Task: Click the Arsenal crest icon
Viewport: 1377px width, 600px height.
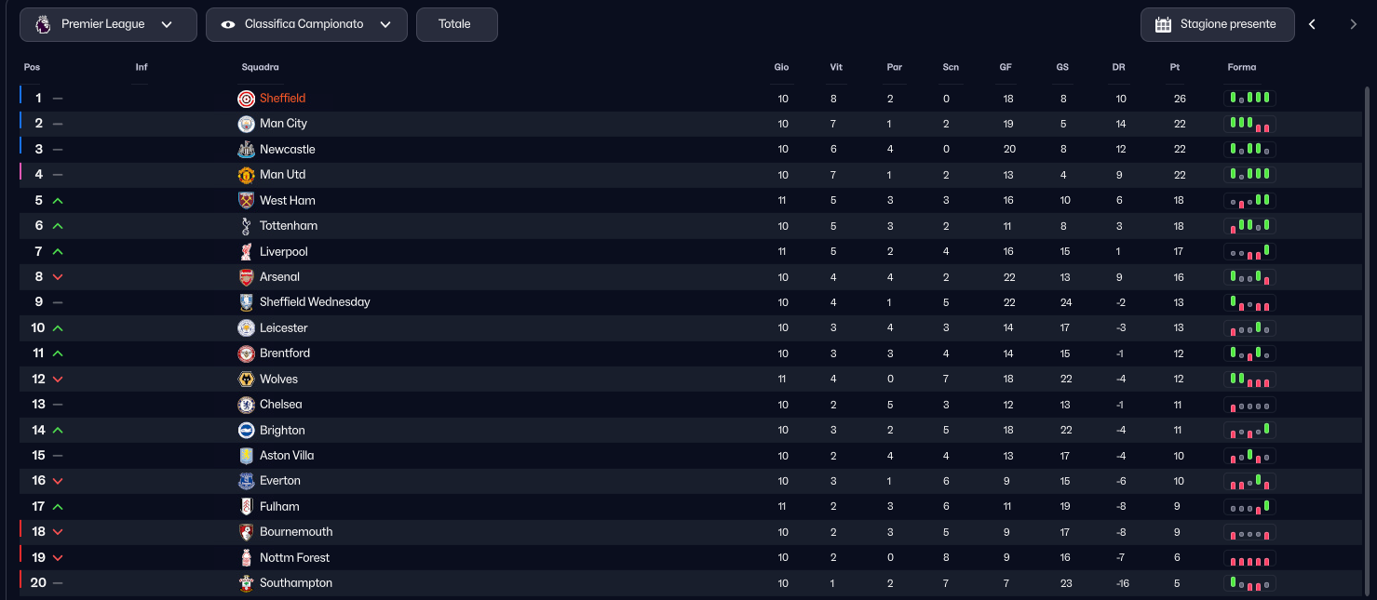Action: pos(246,277)
